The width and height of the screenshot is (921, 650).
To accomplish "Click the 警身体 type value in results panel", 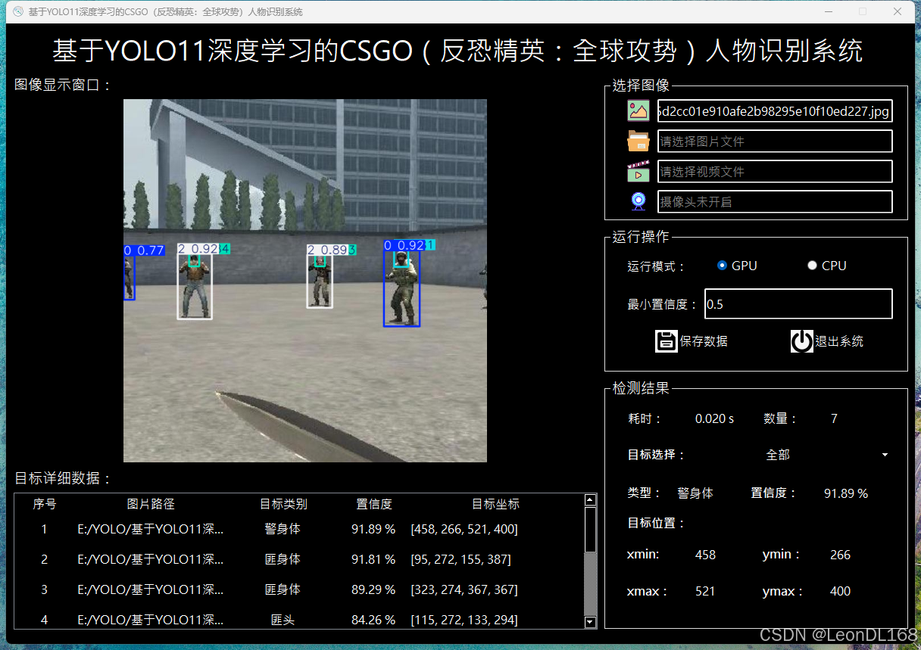I will 695,493.
